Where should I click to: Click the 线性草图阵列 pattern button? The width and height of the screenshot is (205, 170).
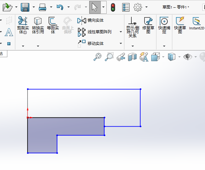pos(95,32)
